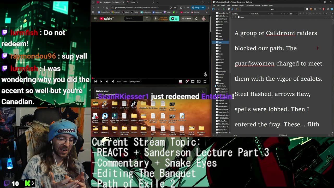The height and width of the screenshot is (188, 334).
Task: Cast YouTube video to TV
Action: click(x=199, y=81)
